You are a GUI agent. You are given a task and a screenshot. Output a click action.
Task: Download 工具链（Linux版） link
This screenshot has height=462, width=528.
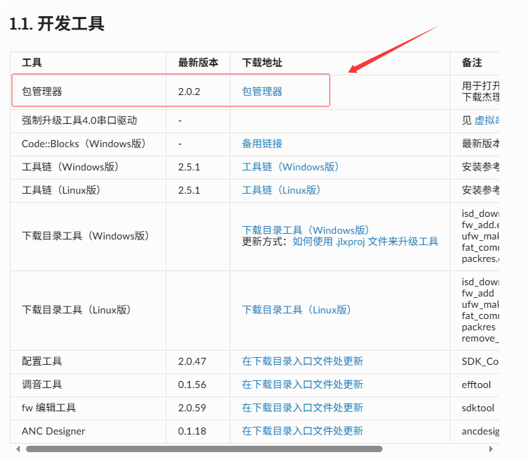[x=281, y=190]
